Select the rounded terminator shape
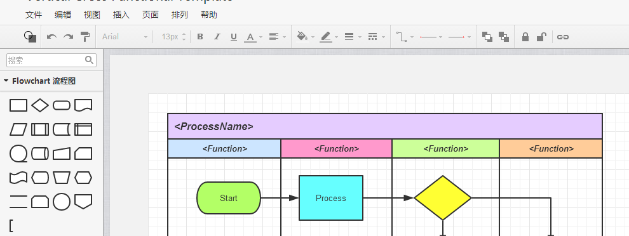This screenshot has width=629, height=236. pos(62,106)
